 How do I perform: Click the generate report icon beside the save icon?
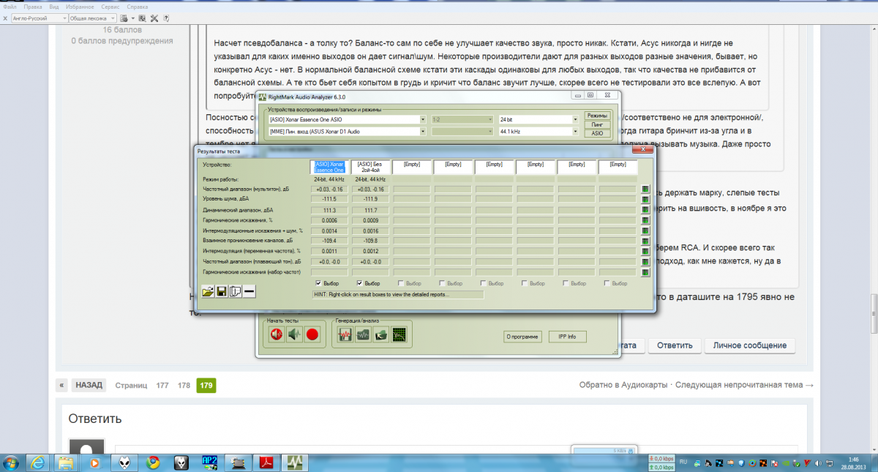click(x=236, y=292)
